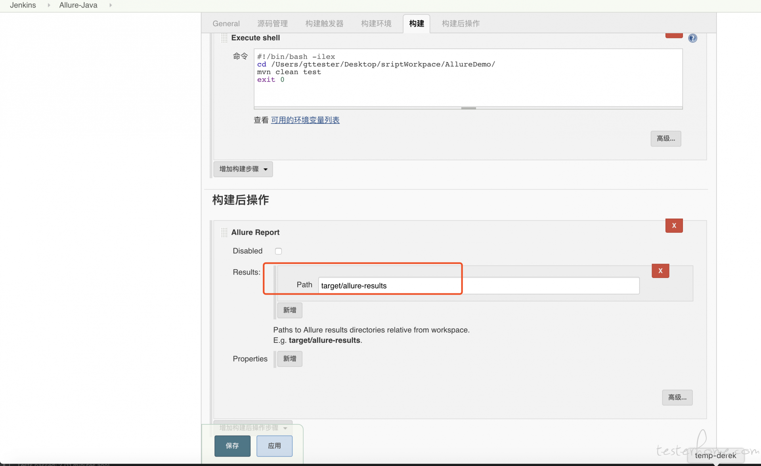Open the 增加构建步骤 dropdown
The image size is (761, 466).
[243, 169]
